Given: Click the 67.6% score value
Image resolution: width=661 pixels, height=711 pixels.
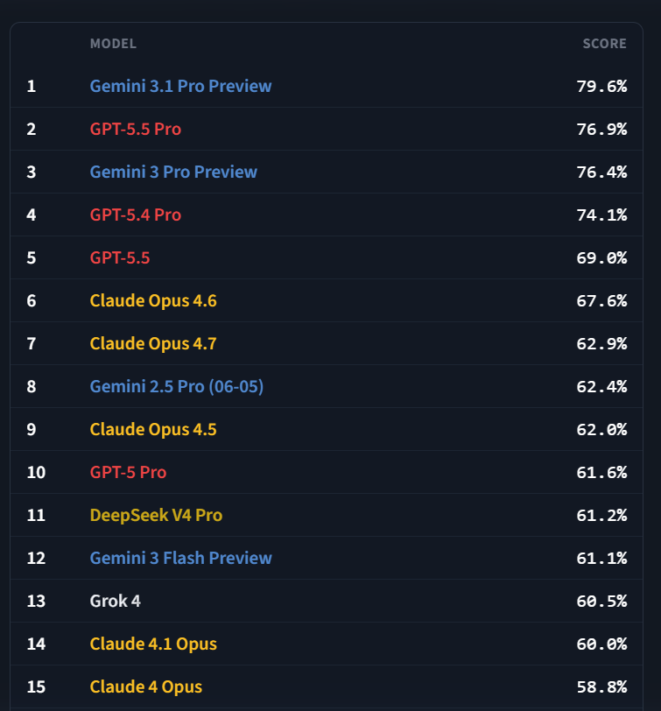Looking at the screenshot, I should (601, 300).
